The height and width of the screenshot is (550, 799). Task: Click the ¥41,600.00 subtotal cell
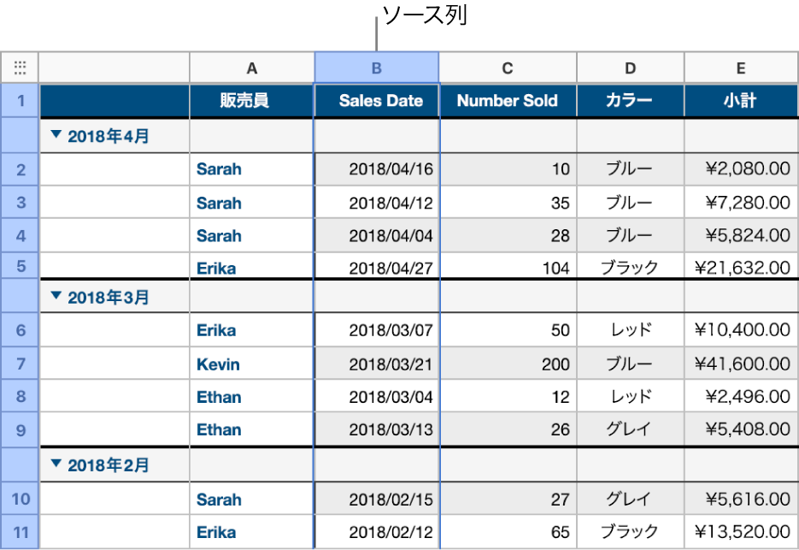(x=740, y=364)
